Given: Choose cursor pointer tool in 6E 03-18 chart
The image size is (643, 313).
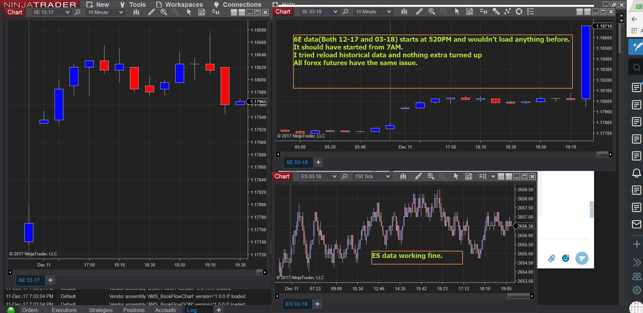Looking at the screenshot, I should pyautogui.click(x=457, y=12).
